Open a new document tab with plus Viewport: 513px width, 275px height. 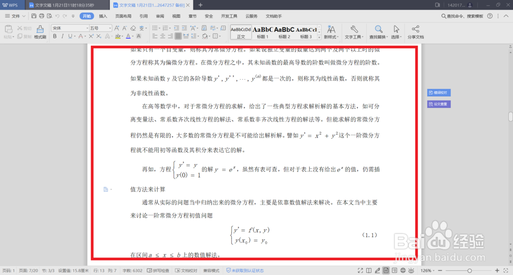click(200, 5)
